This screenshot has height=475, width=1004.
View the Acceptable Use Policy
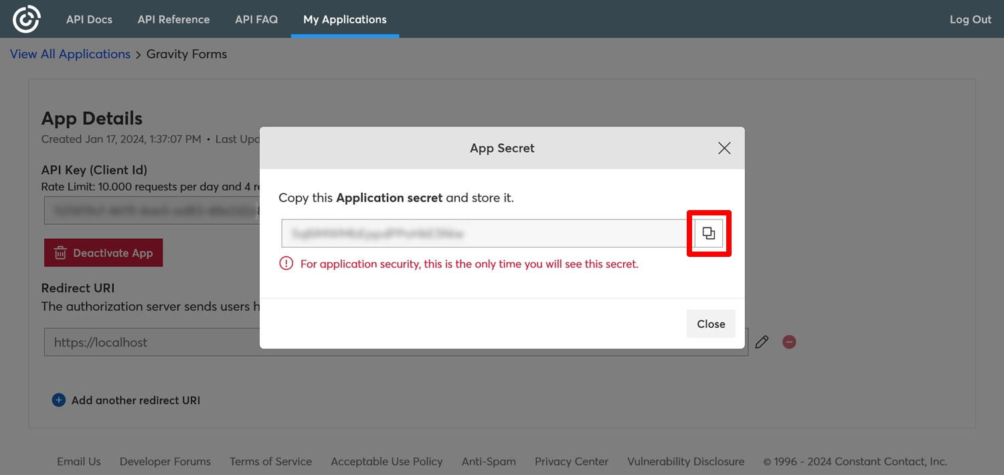[387, 462]
